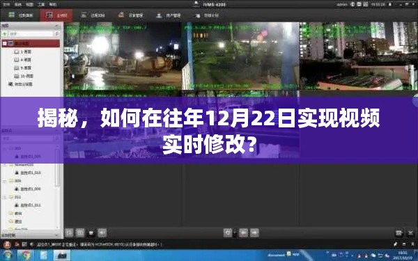Open the window division layout icon
Viewport: 418px width, 261px height.
(x=399, y=232)
